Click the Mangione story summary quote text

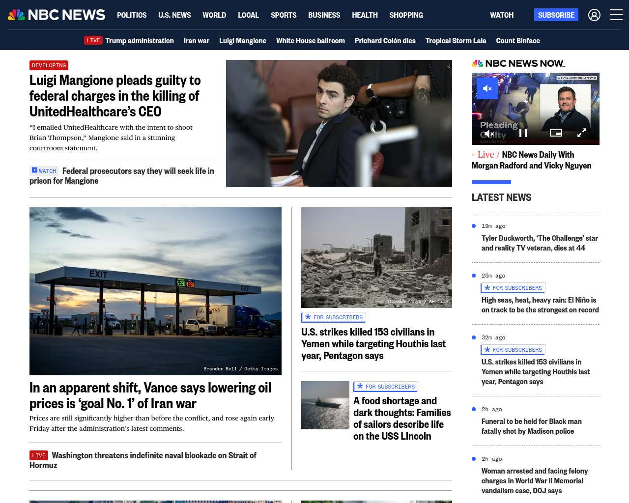(x=111, y=138)
